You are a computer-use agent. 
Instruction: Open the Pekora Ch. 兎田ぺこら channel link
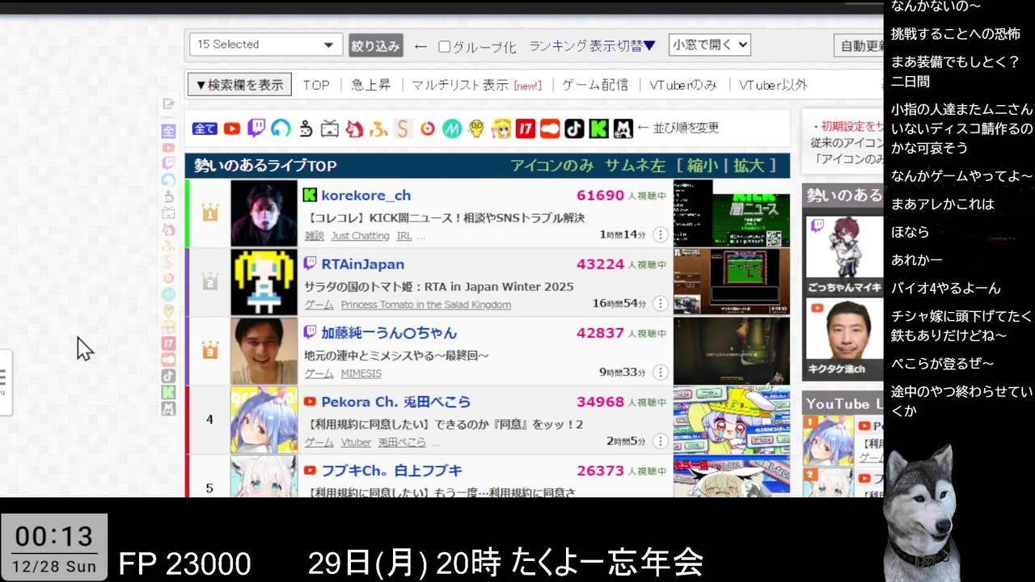tap(395, 402)
